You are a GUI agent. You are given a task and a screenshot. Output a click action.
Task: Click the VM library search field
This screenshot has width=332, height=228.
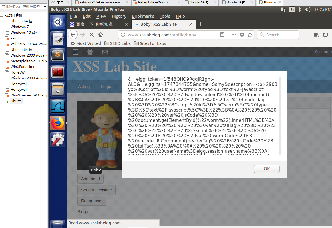pos(21,7)
